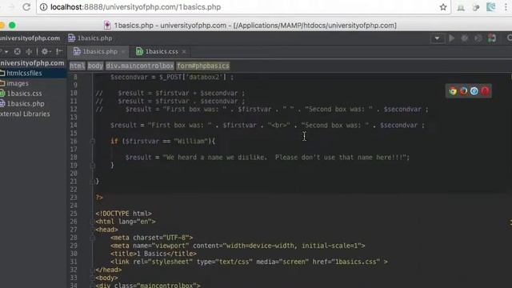512x288 pixels.
Task: Click the red-green phone listener icon
Action: click(x=492, y=38)
